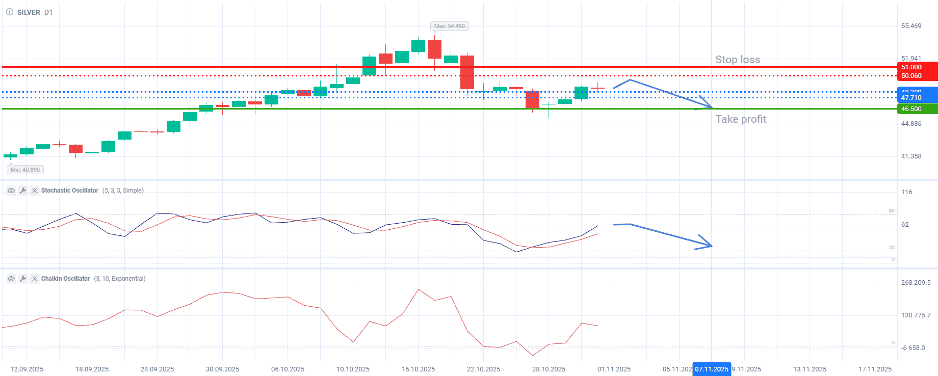
Task: Select the SILVER symbol name
Action: point(29,12)
